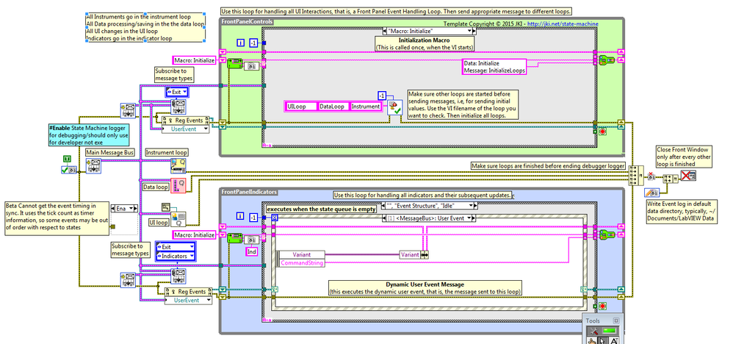
Task: Select the check-loops-started VI with green checkmark
Action: click(395, 107)
